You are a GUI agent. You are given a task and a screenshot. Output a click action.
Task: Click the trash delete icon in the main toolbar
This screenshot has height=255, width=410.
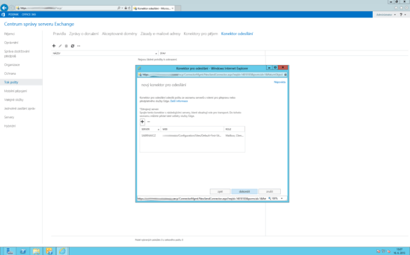point(66,46)
